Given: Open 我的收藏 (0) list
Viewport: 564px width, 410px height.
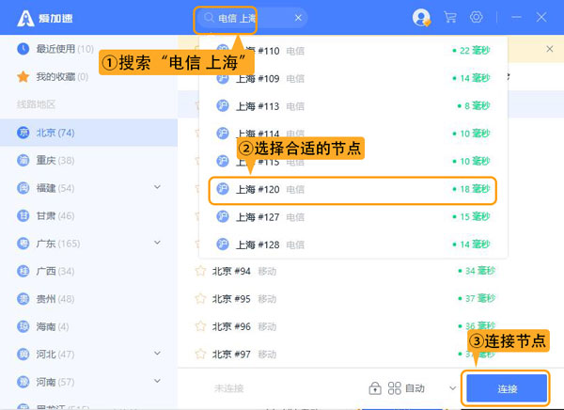Looking at the screenshot, I should 88,77.
